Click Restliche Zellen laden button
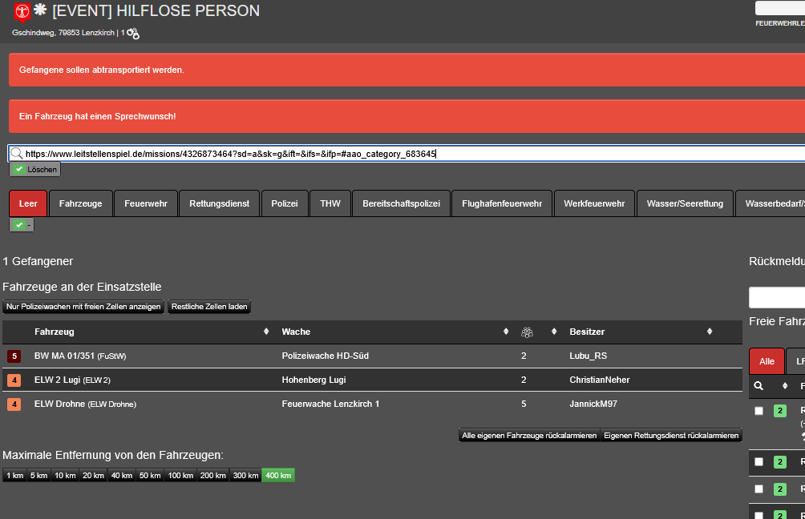The width and height of the screenshot is (805, 519). (209, 307)
